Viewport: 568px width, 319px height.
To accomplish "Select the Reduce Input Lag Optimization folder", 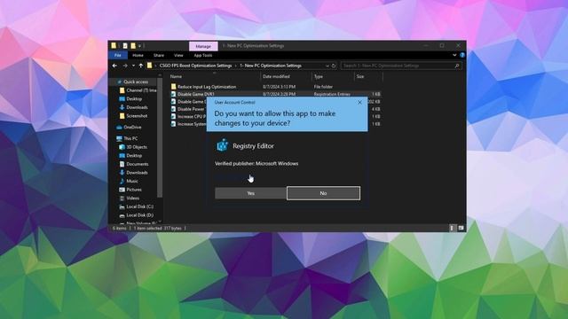I will pyautogui.click(x=207, y=87).
